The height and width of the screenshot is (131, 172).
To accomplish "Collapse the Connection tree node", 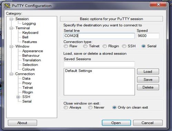I will 11,74.
